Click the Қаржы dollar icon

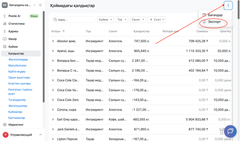(5, 31)
